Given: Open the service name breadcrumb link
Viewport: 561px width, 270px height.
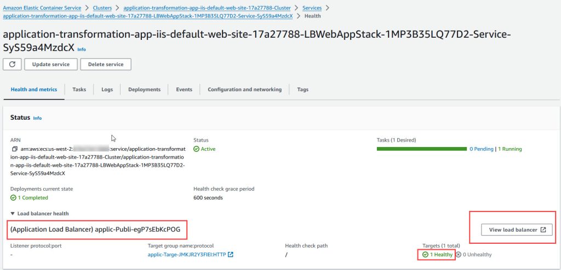Looking at the screenshot, I should (x=148, y=16).
